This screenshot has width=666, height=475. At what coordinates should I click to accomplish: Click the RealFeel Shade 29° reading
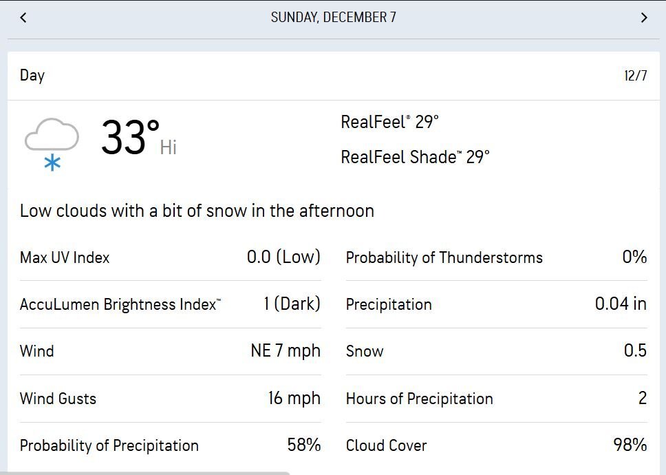[x=415, y=157]
